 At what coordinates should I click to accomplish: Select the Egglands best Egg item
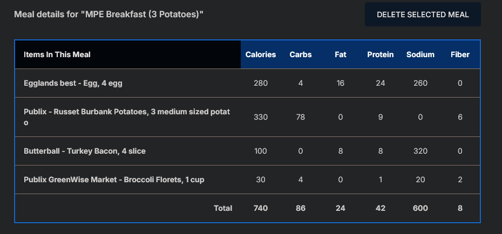[77, 83]
